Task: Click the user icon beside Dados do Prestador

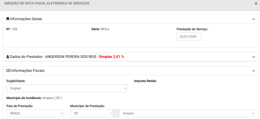Action: pyautogui.click(x=8, y=57)
